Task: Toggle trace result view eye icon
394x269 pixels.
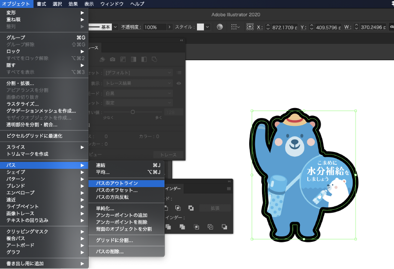Action: [x=179, y=83]
